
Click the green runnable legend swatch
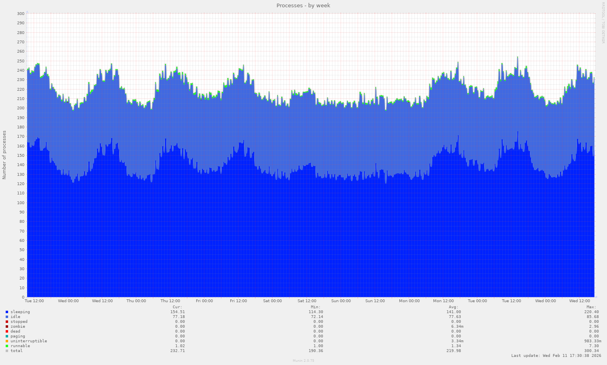click(7, 346)
